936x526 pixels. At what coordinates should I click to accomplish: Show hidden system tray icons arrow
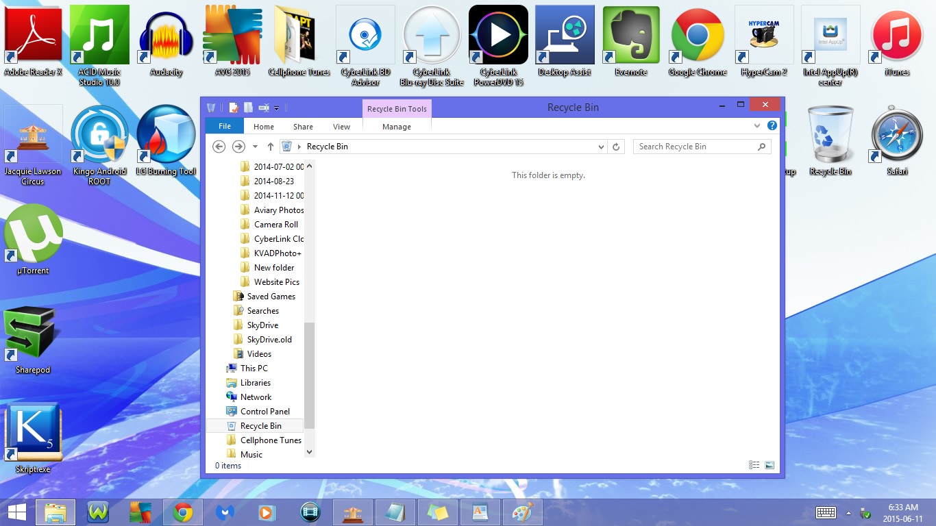848,513
